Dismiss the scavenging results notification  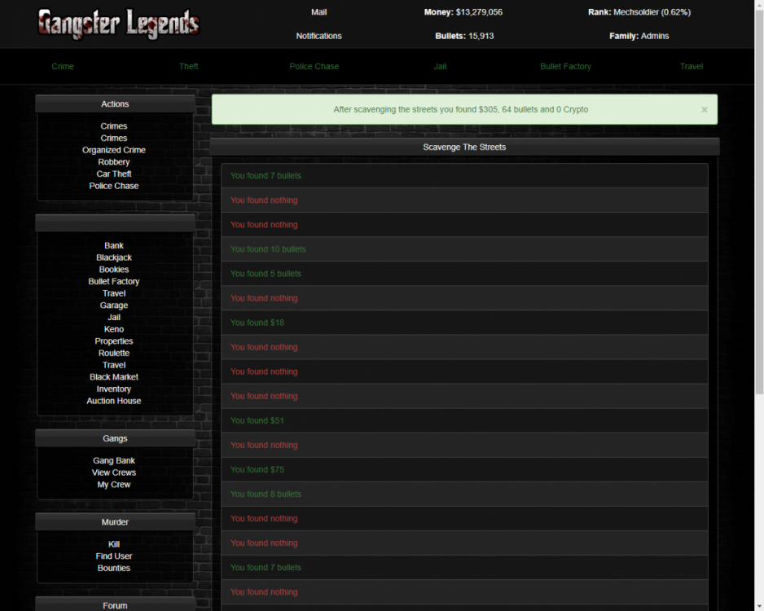tap(704, 109)
